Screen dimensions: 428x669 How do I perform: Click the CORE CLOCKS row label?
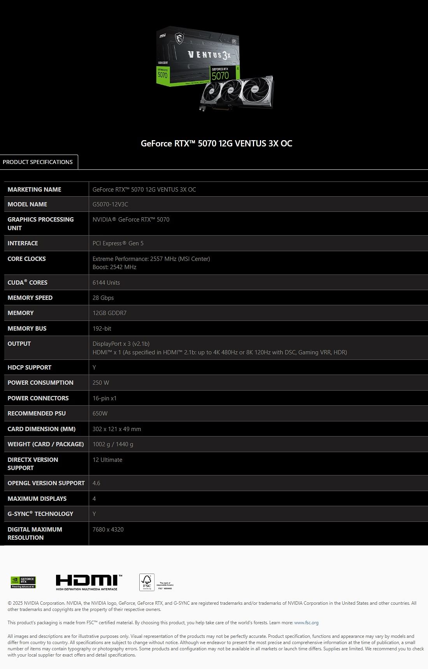pyautogui.click(x=26, y=259)
